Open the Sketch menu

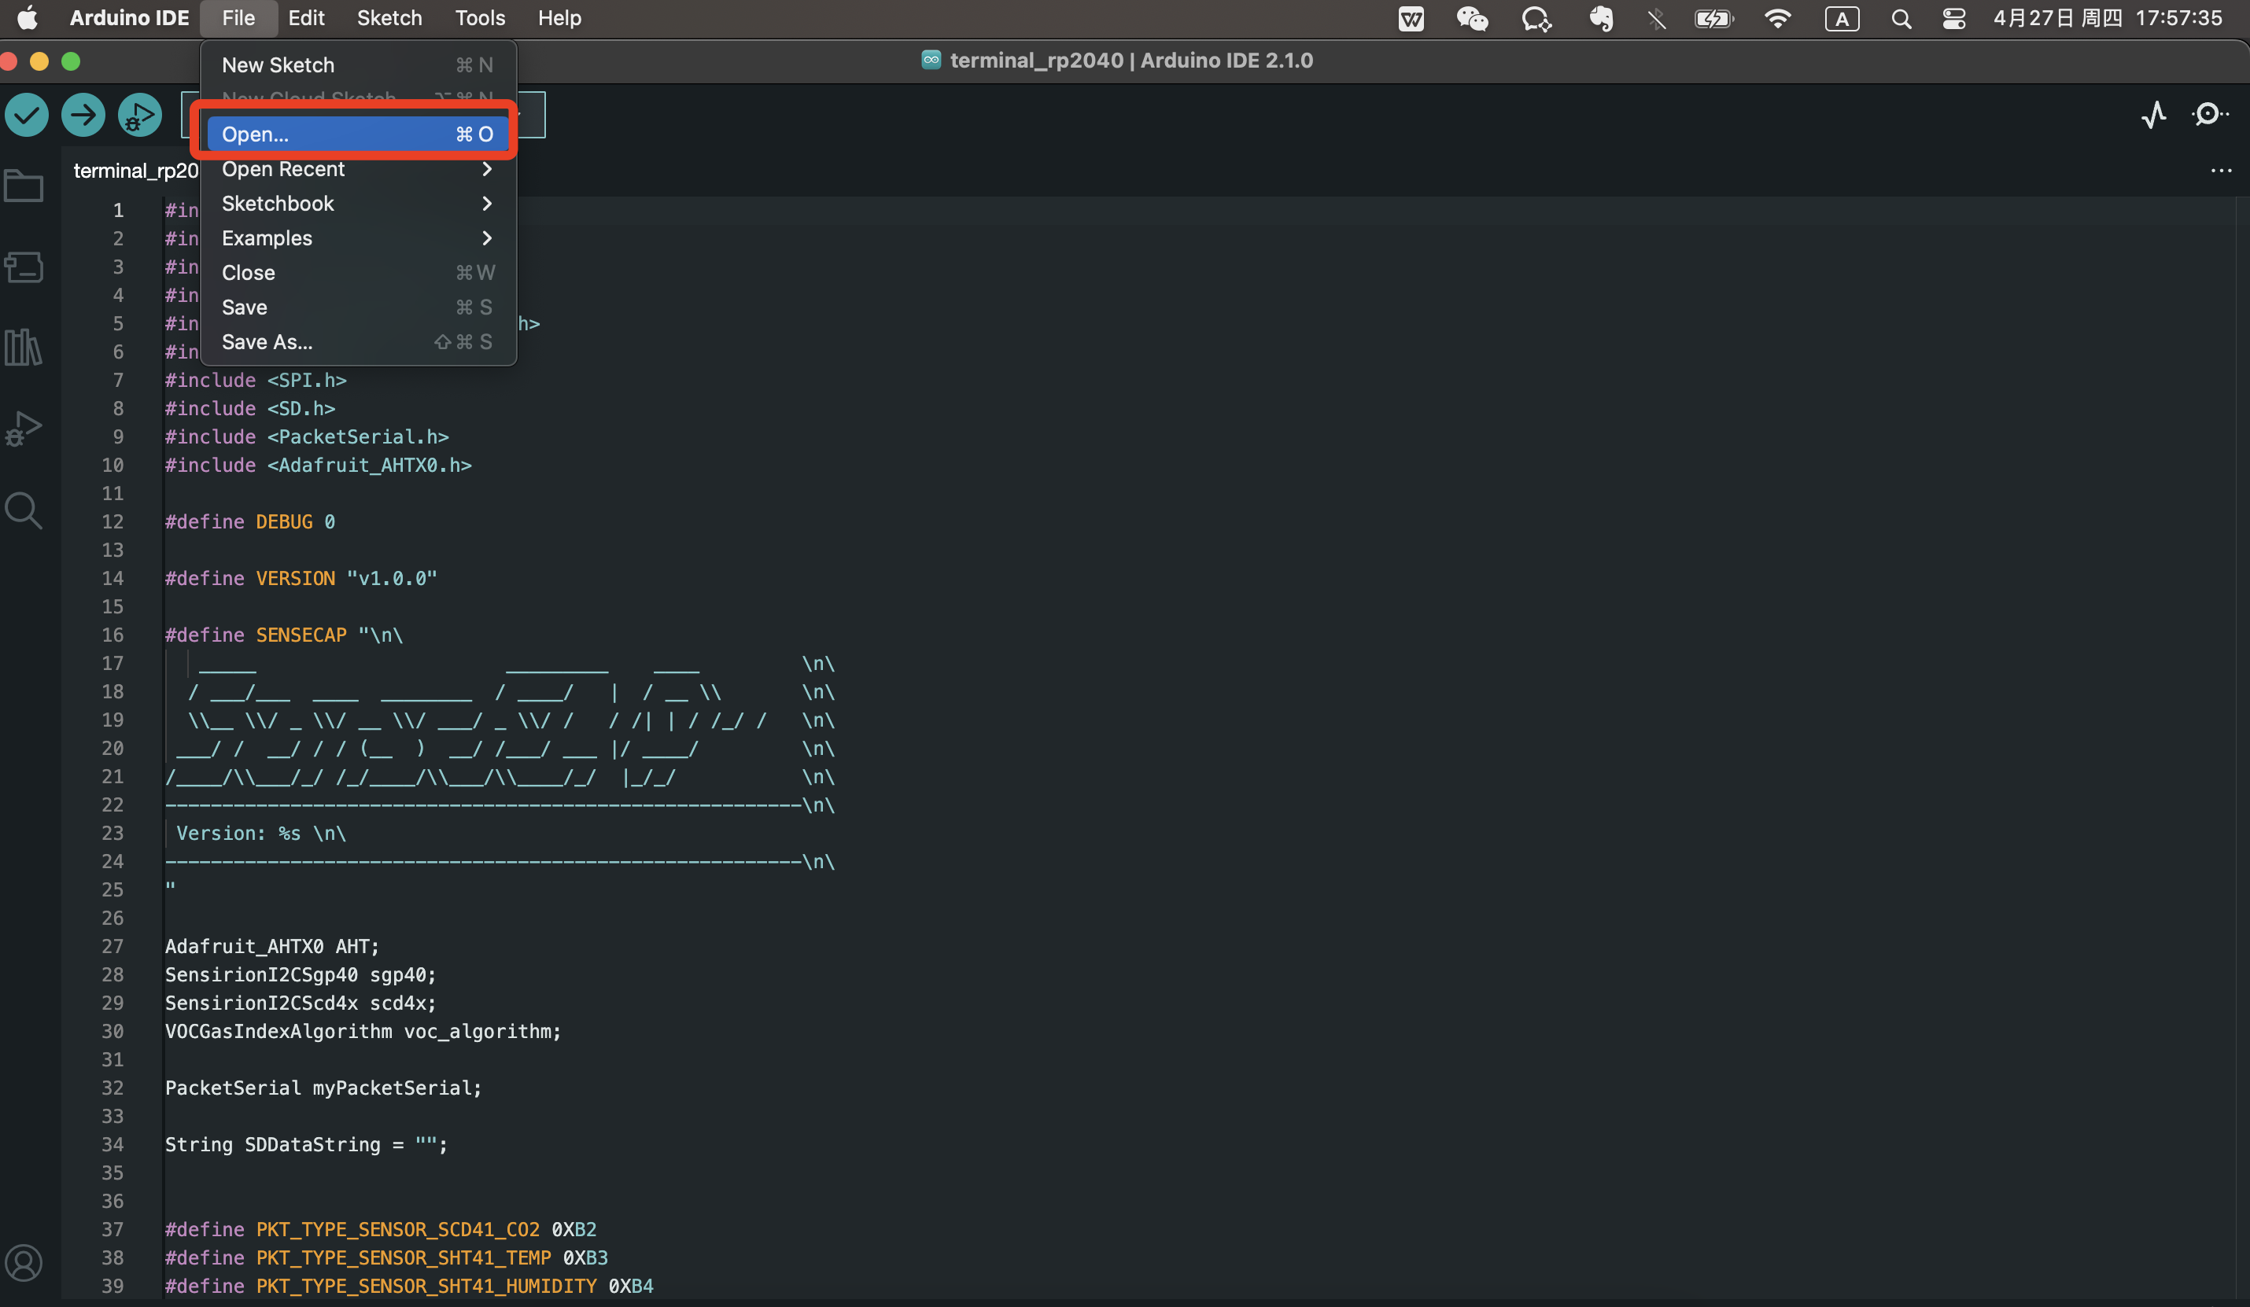[x=389, y=18]
